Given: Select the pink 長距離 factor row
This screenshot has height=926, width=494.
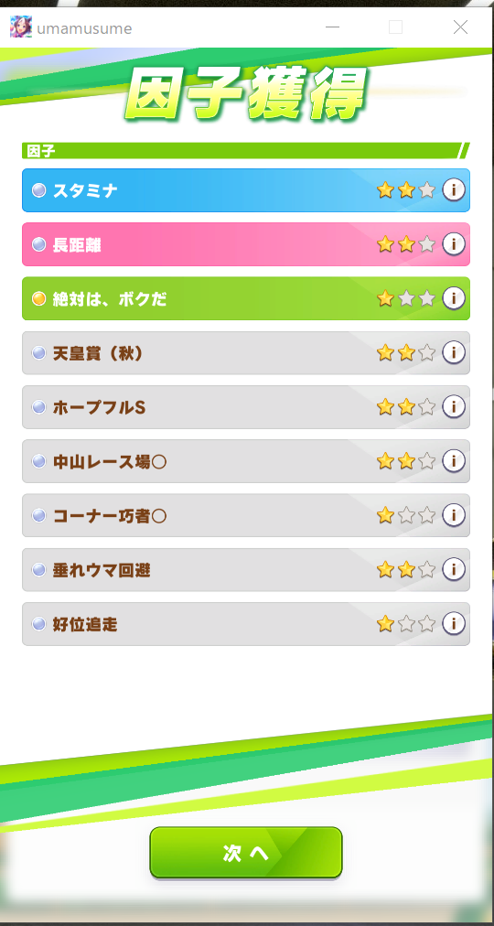Looking at the screenshot, I should pyautogui.click(x=246, y=244).
